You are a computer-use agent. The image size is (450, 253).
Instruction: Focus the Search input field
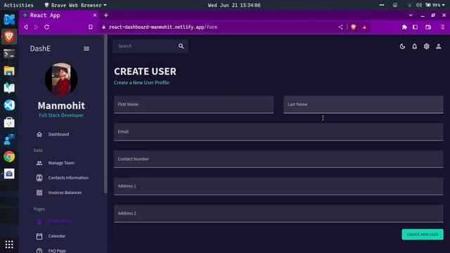(146, 46)
